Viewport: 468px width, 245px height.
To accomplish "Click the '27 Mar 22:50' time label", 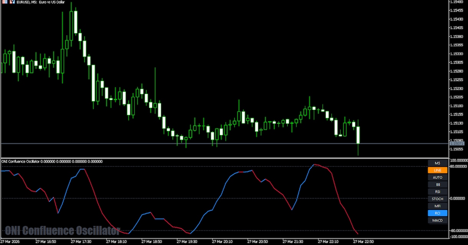I will 363,242.
